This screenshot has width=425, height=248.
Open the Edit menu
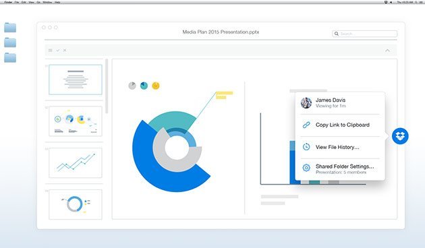24,2
